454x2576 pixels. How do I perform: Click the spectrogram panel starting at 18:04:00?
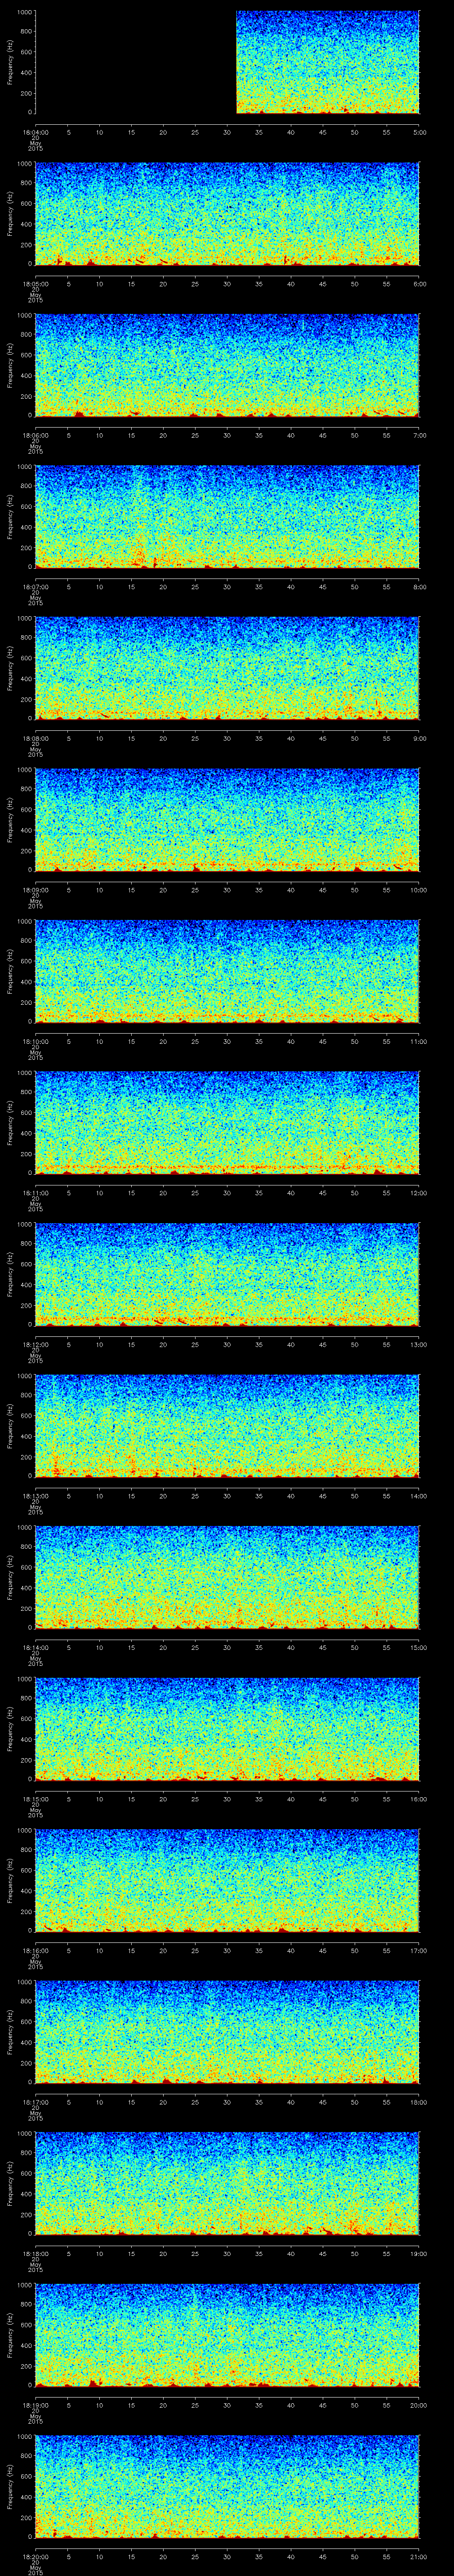(x=227, y=62)
